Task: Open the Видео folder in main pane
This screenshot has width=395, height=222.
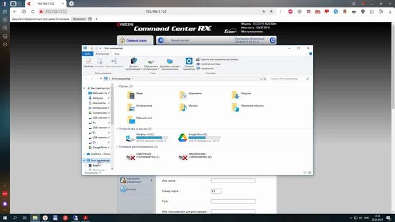Action: point(135,95)
